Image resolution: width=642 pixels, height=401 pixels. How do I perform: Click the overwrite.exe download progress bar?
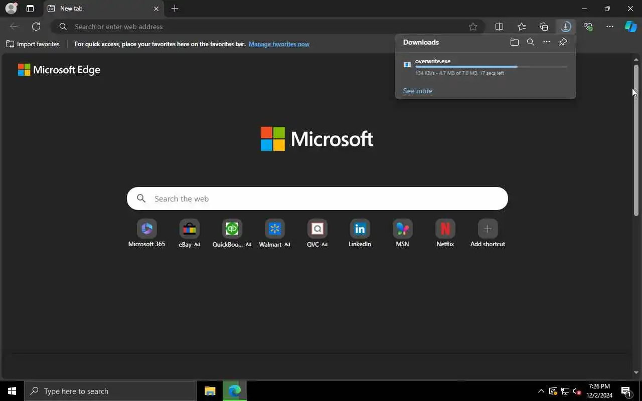[x=491, y=67]
